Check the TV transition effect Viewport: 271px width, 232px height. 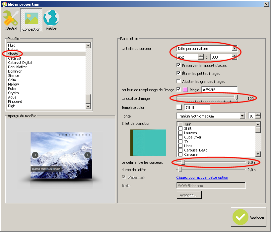(180, 141)
